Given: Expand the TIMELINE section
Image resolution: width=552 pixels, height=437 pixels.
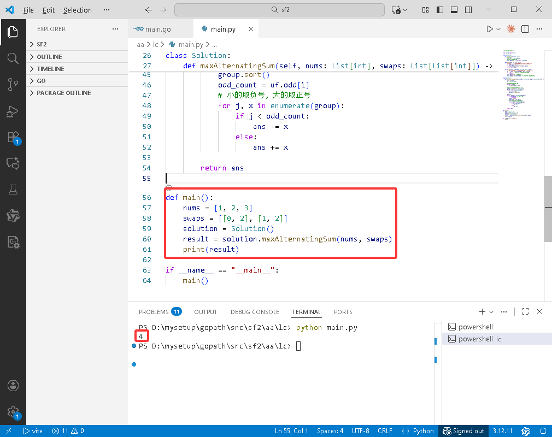Looking at the screenshot, I should click(77, 69).
